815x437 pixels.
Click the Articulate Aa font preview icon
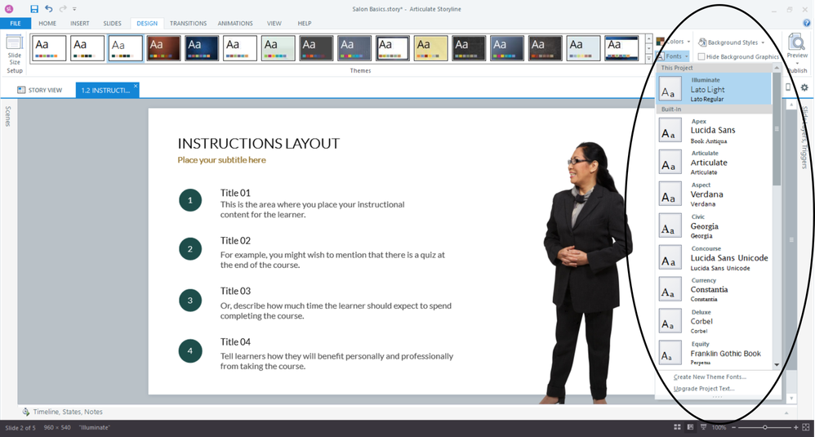(670, 162)
